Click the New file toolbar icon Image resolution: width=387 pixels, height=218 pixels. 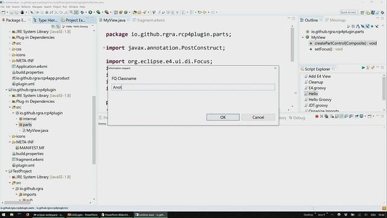4,12
